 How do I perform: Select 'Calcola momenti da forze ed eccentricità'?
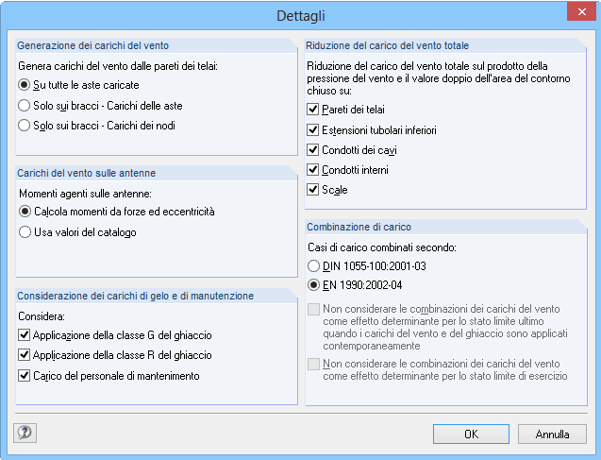click(25, 212)
